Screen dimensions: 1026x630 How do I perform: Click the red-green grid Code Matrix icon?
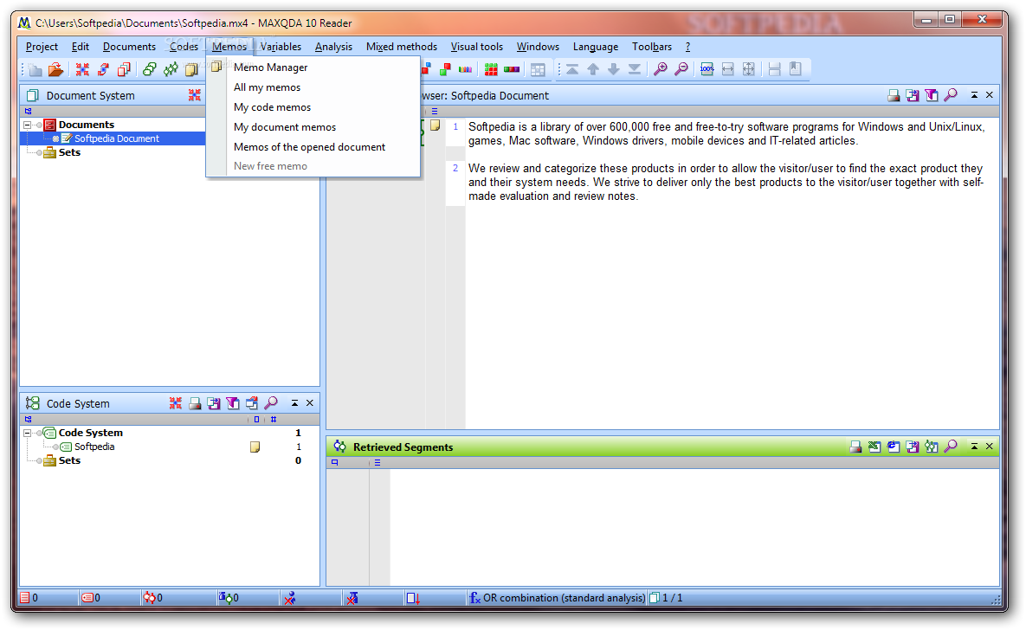coord(491,69)
